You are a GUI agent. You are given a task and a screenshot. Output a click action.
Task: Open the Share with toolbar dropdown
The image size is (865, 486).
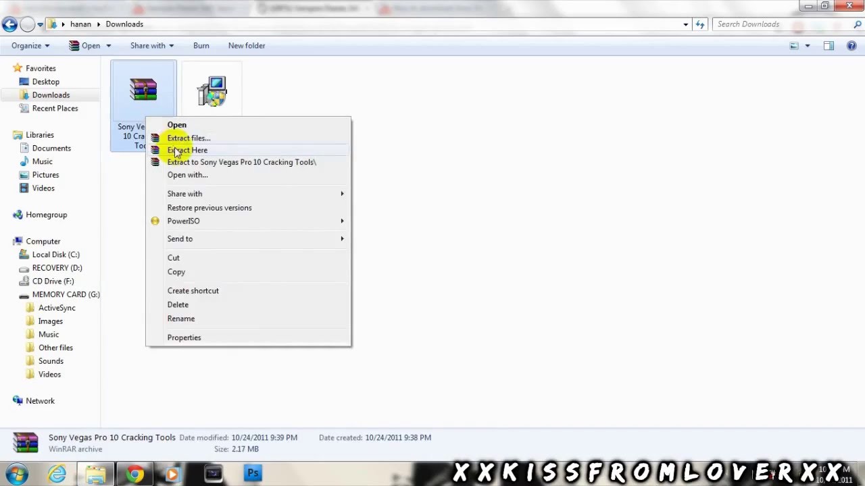point(152,46)
